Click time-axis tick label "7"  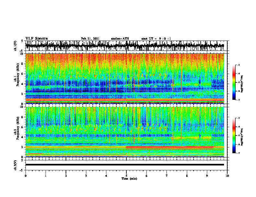pyautogui.click(x=167, y=176)
